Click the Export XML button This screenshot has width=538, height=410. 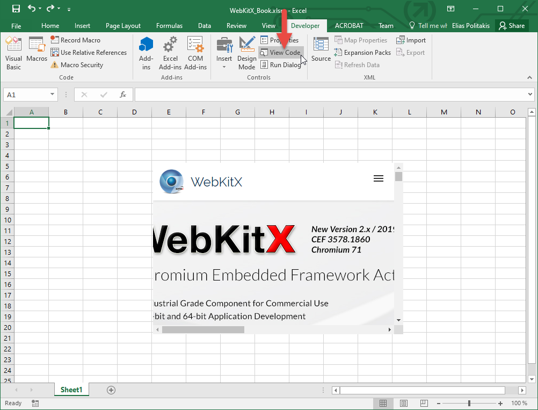click(x=410, y=53)
